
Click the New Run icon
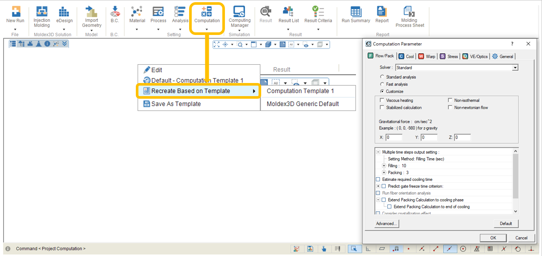pyautogui.click(x=15, y=12)
